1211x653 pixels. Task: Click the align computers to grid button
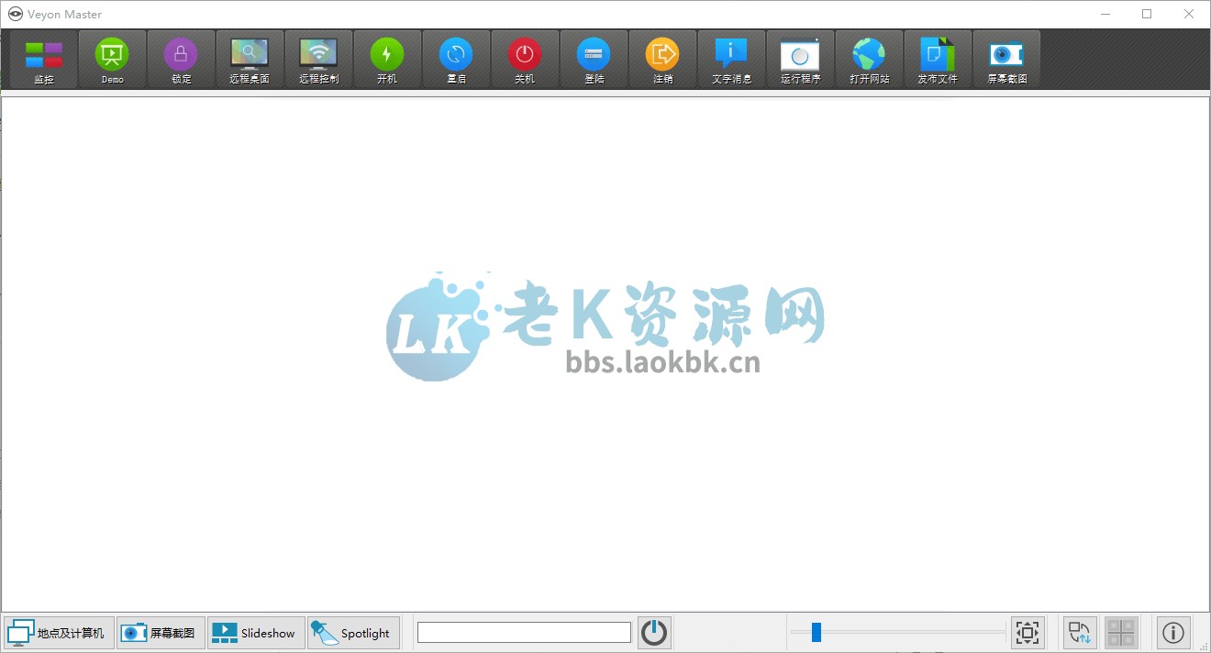[x=1121, y=633]
